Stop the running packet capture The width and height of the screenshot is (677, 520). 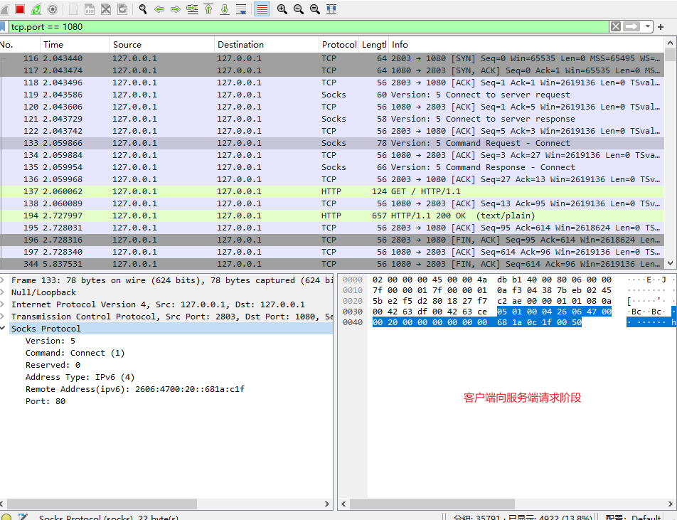click(x=20, y=9)
